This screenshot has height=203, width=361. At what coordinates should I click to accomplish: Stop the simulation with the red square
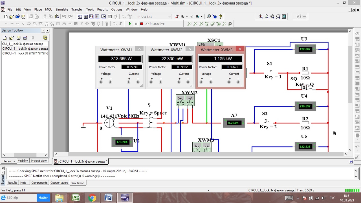142,24
